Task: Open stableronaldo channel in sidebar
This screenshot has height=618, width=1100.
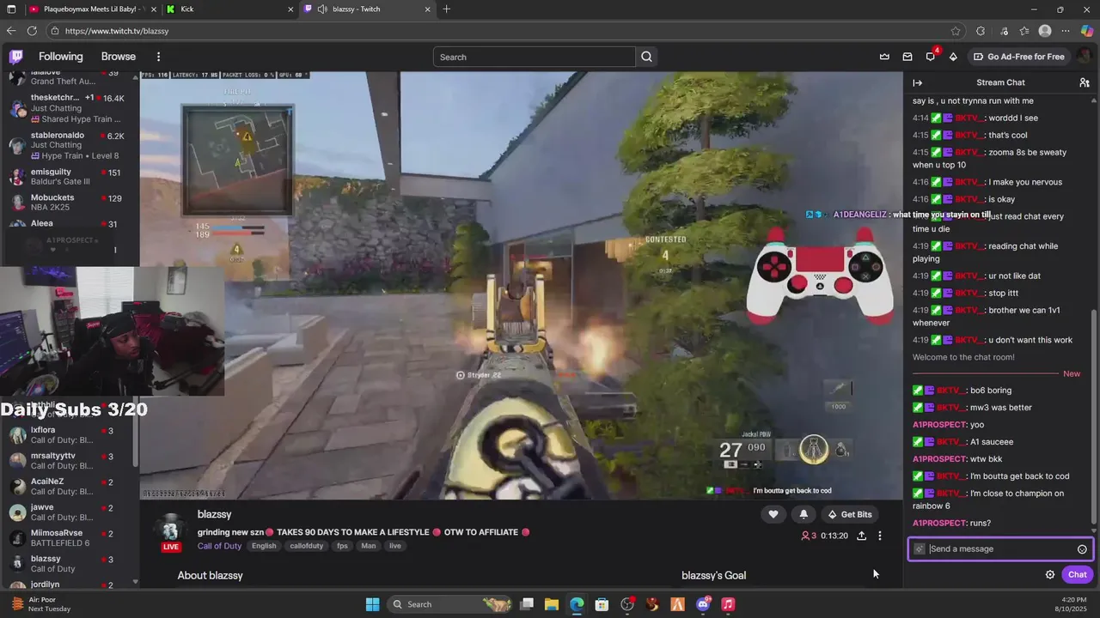Action: click(69, 145)
